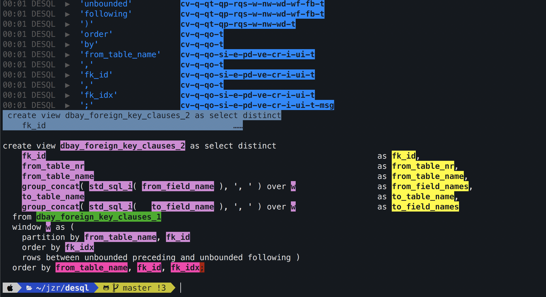Screen dimensions: 546x297
Task: Click highlighted dbay_foreign_key_clauses_2 view name
Action: pyautogui.click(x=122, y=146)
